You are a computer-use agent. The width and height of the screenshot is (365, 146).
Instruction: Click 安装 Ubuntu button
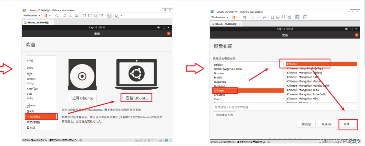pos(137,98)
